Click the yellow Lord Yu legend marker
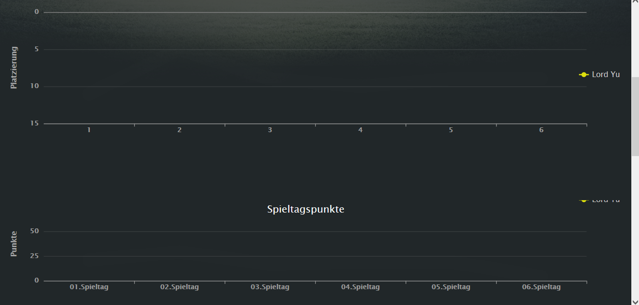 pos(583,75)
